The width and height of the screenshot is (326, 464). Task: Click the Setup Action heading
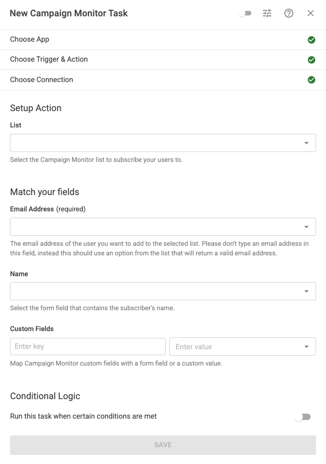point(36,108)
